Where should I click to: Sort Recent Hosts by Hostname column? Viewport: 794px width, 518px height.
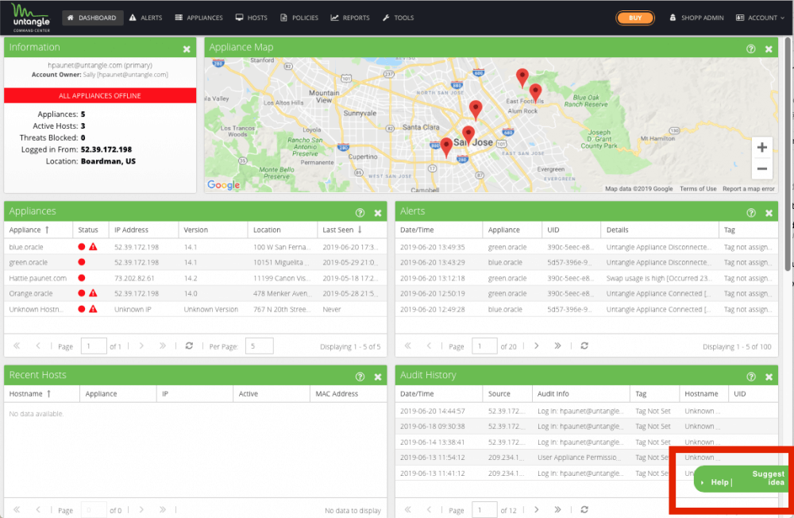tap(30, 393)
